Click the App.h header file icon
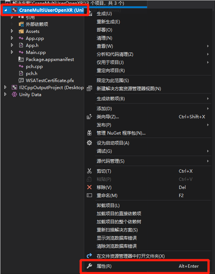This screenshot has width=215, height=274. (x=21, y=45)
